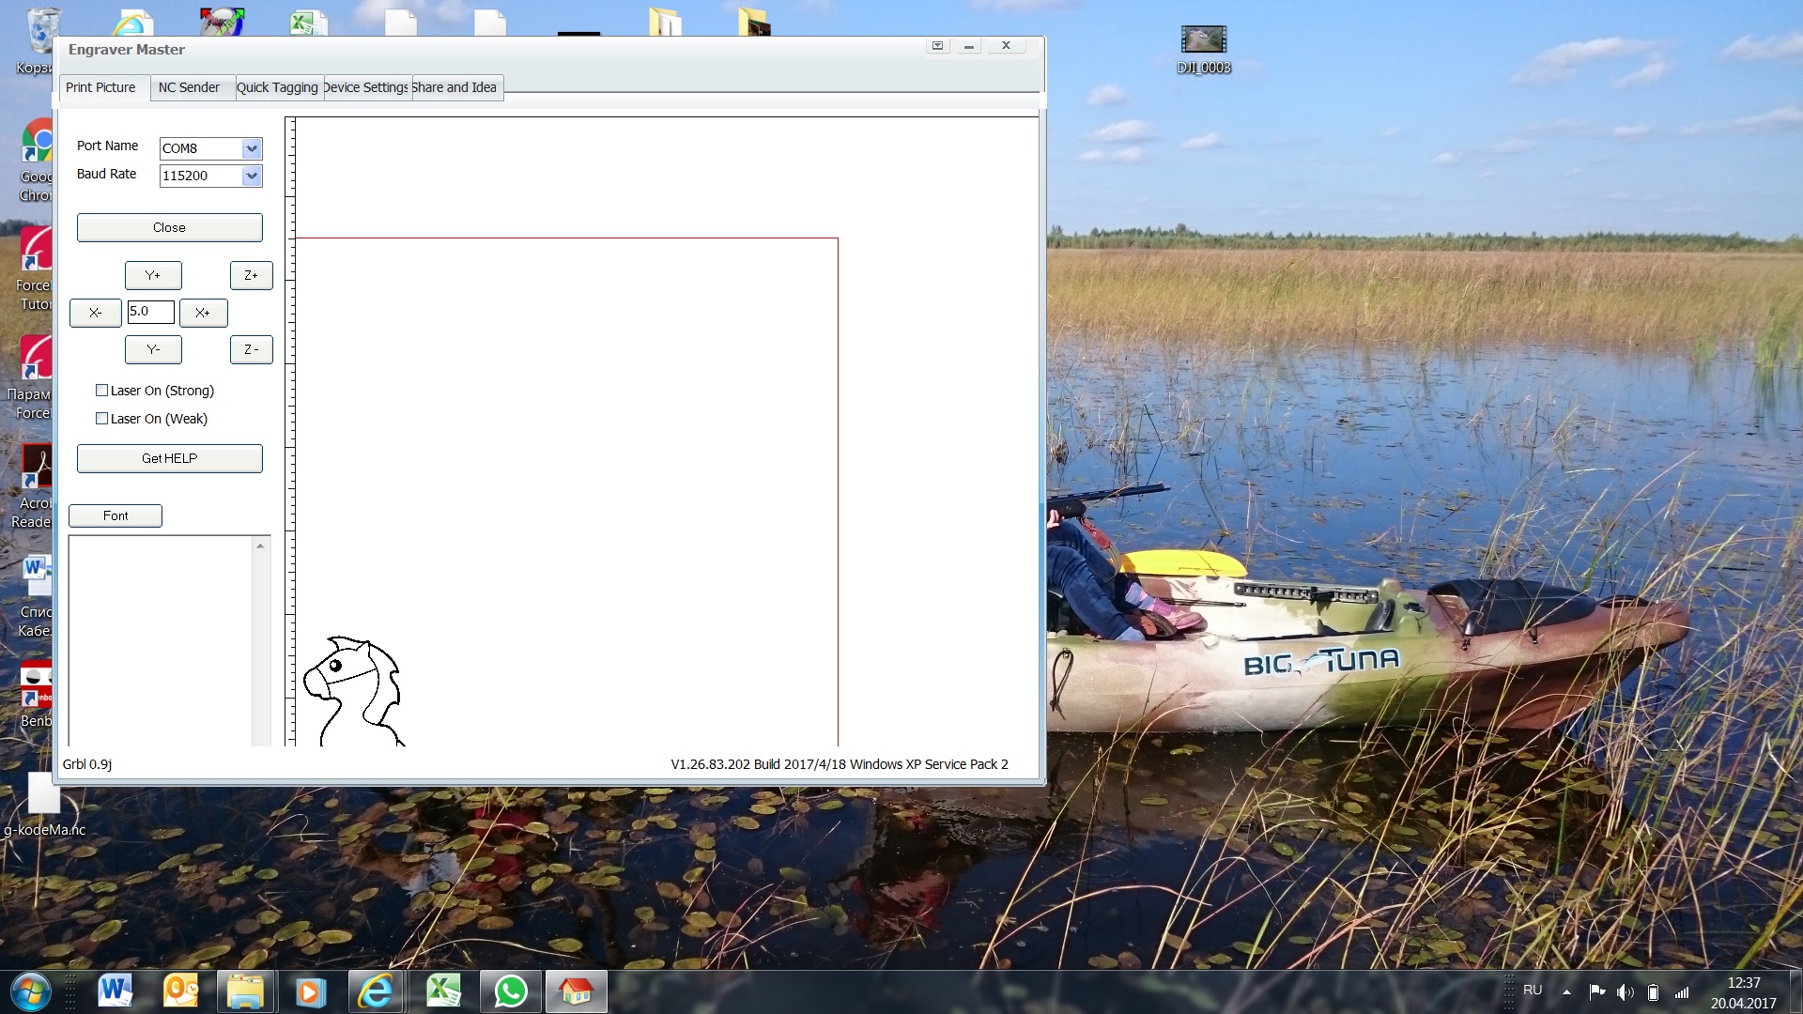Click the text box scrollbar up arrow
This screenshot has width=1803, height=1014.
pyautogui.click(x=261, y=545)
